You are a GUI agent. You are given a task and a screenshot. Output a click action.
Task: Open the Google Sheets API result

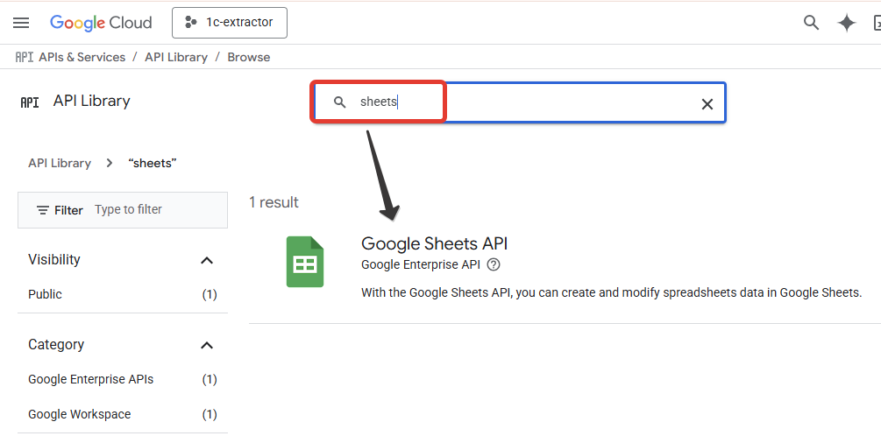[x=434, y=244]
